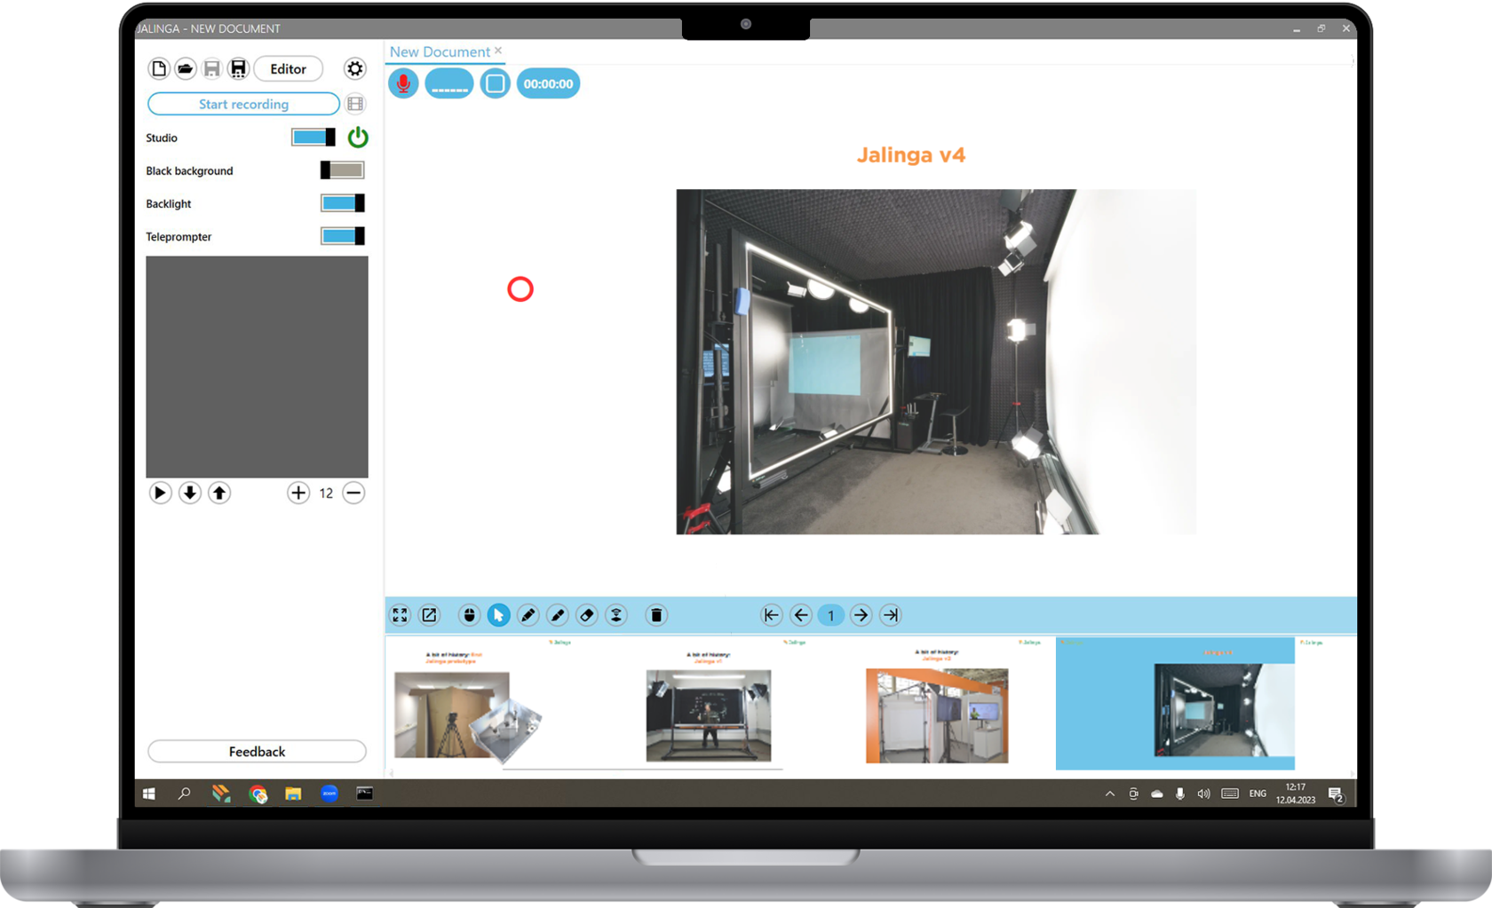
Task: Open the taskbar volume control
Action: [x=1203, y=794]
